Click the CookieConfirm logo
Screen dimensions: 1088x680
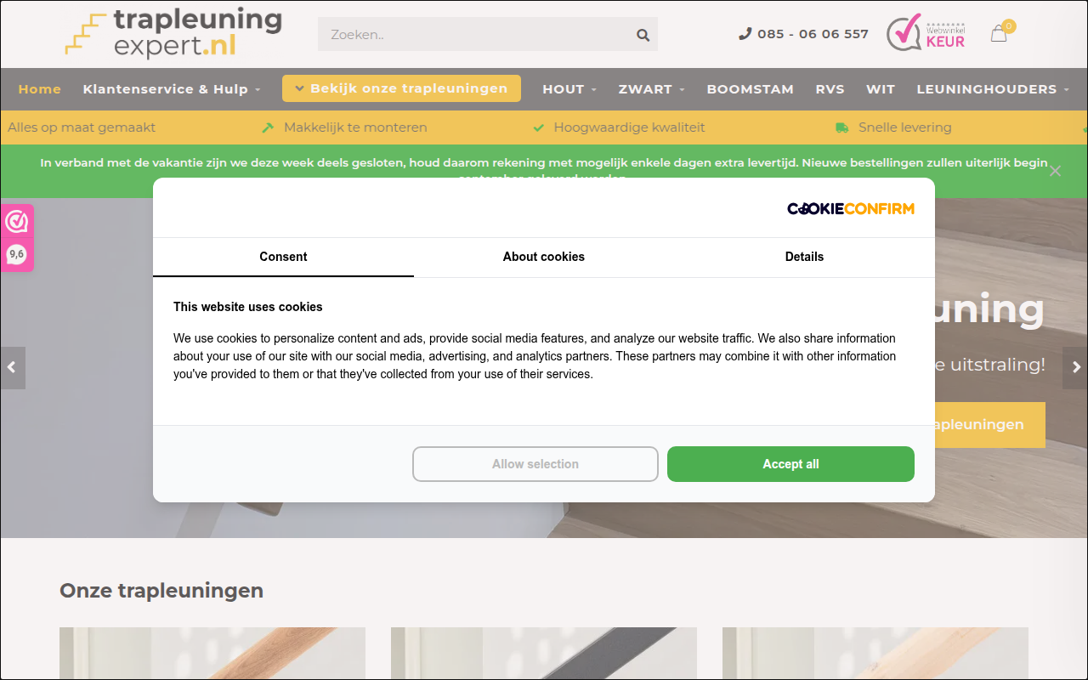pyautogui.click(x=851, y=208)
